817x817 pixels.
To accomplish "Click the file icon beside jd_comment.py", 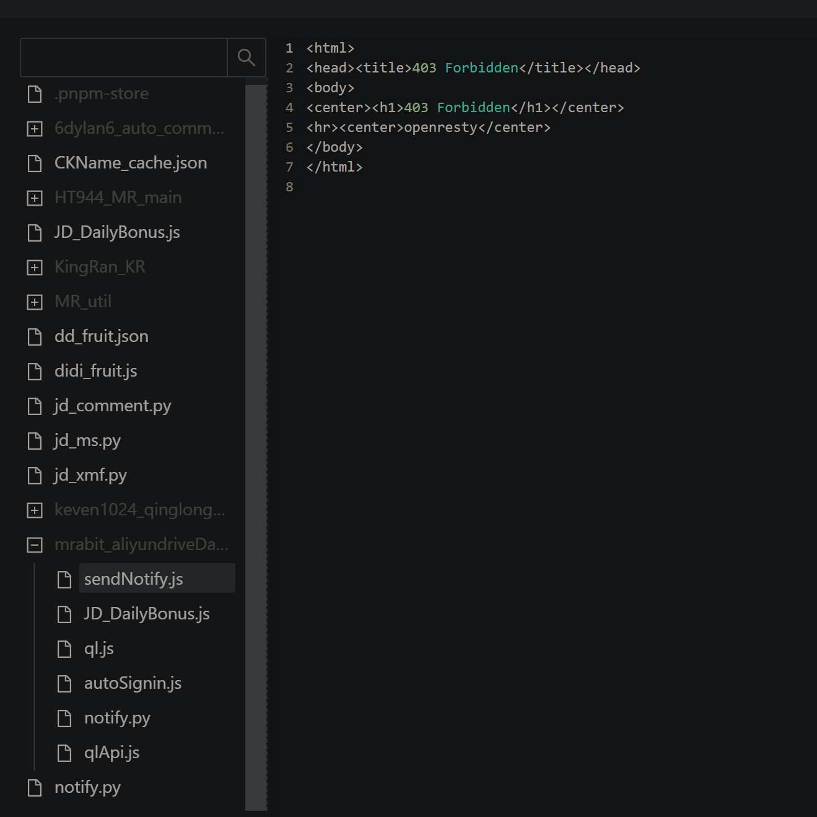I will pyautogui.click(x=34, y=406).
